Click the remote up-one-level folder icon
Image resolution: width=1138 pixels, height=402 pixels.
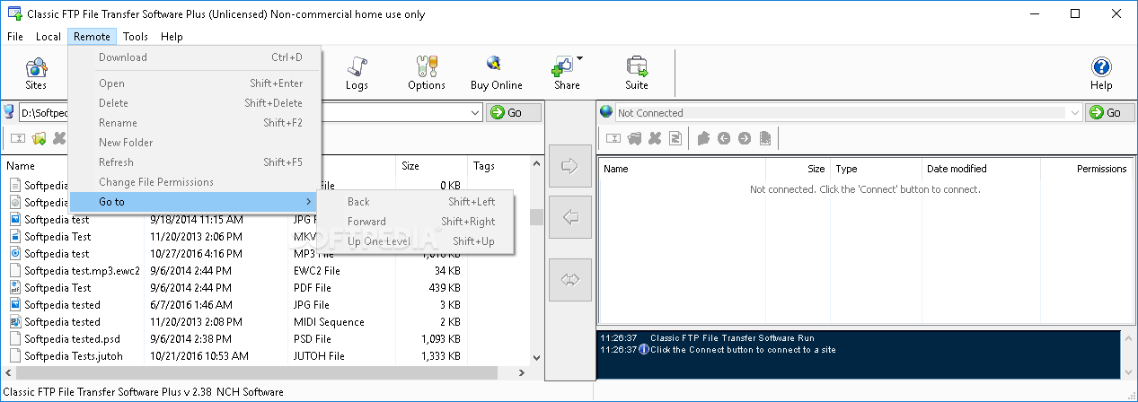tap(703, 138)
